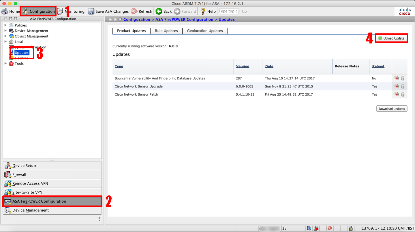This screenshot has height=232, width=415.
Task: Select the red Tools toolbox icon
Action: (x=11, y=63)
